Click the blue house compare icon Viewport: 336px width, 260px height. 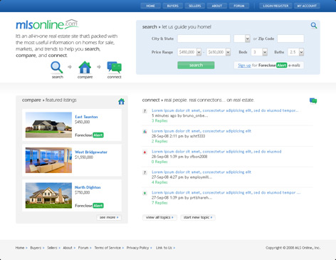pos(85,68)
